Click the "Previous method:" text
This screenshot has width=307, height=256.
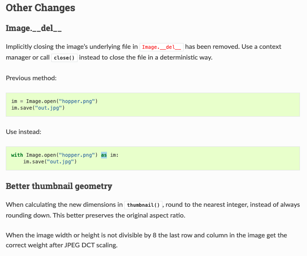tap(31, 78)
